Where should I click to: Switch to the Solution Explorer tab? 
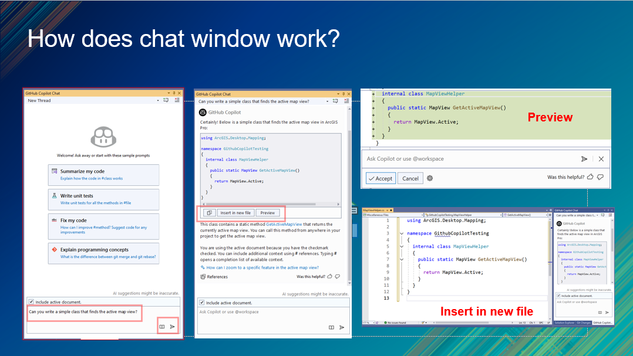pyautogui.click(x=564, y=323)
